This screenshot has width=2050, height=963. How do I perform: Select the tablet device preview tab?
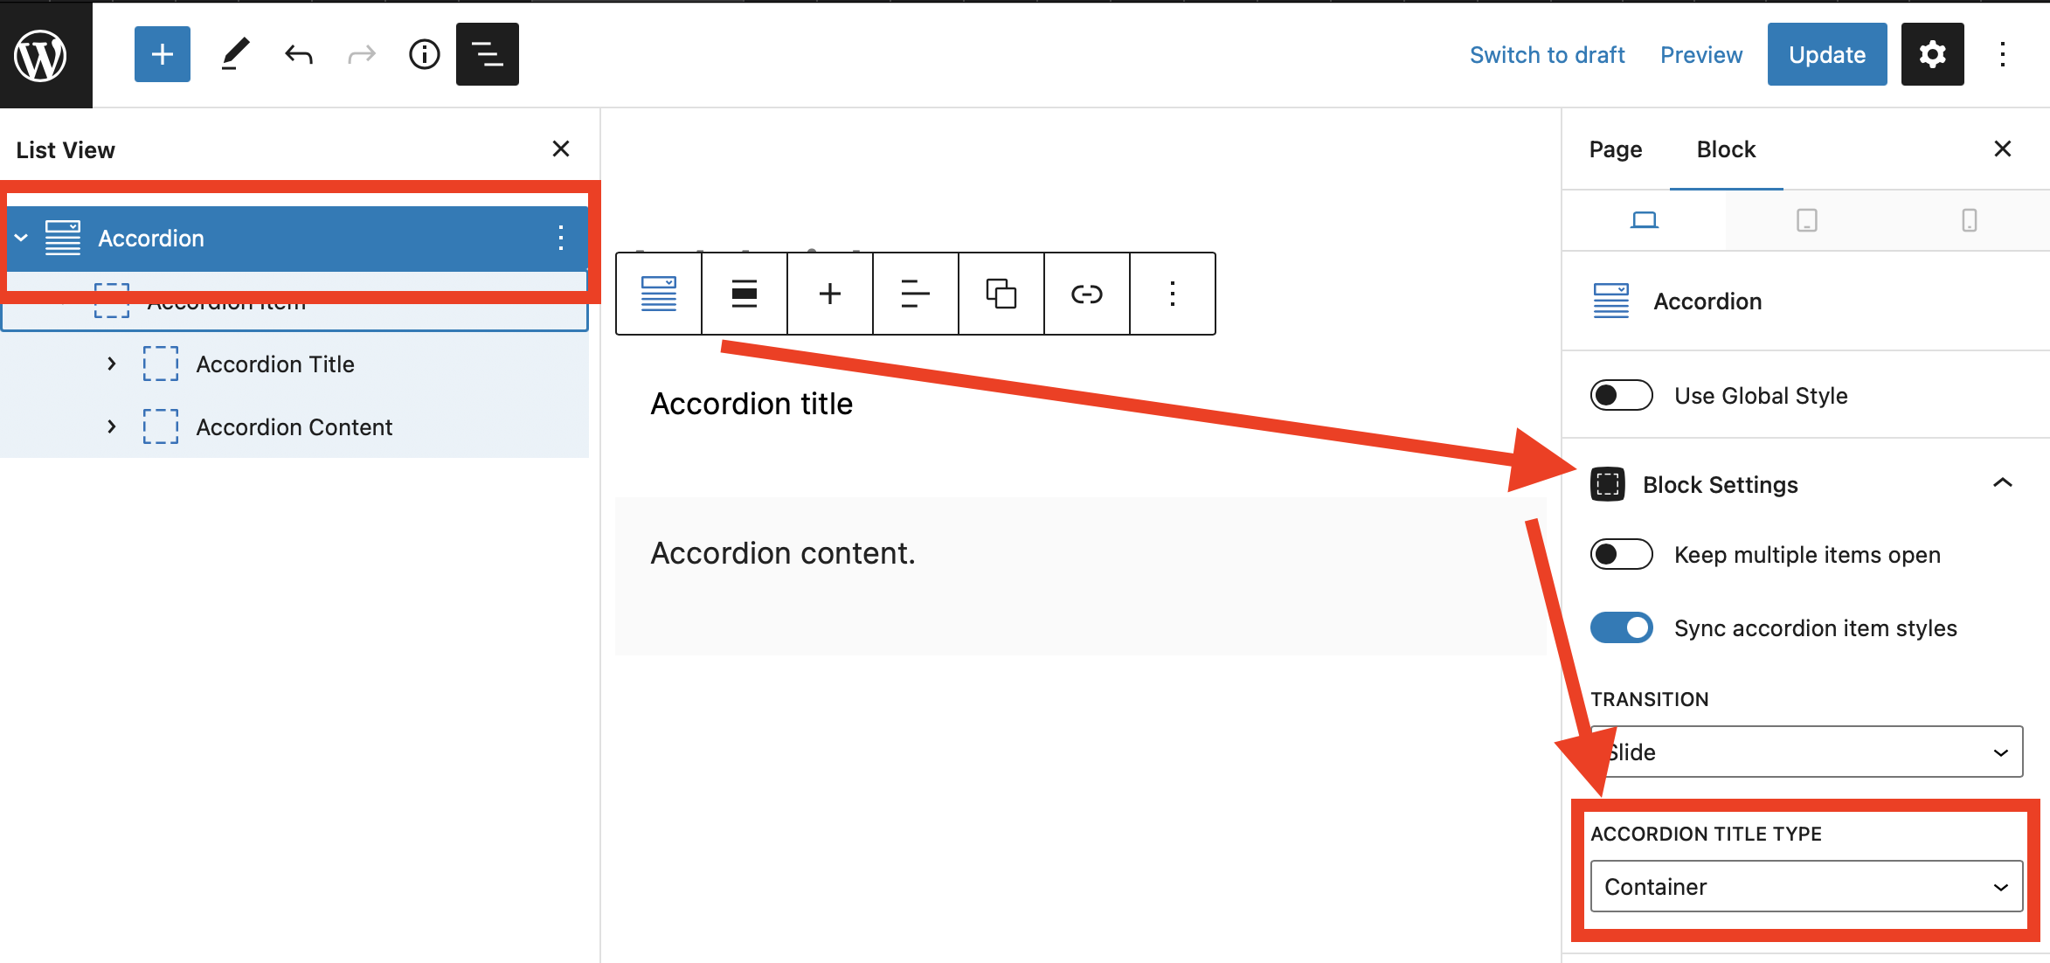pos(1806,220)
